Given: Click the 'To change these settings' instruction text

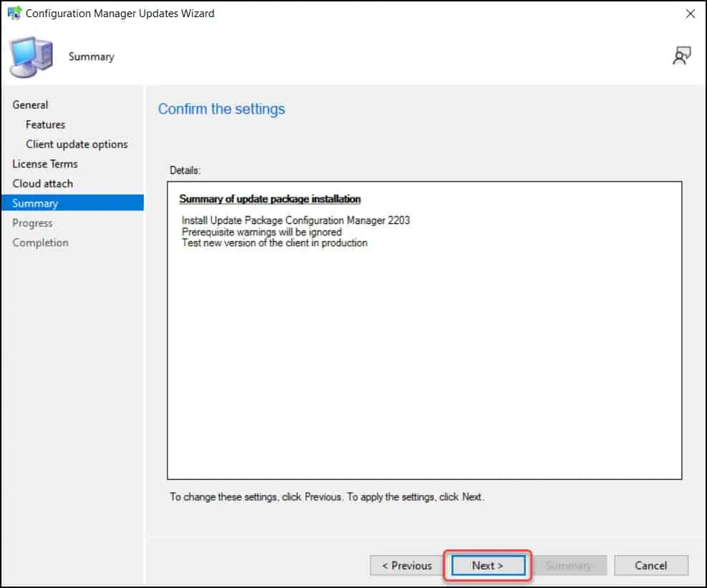Looking at the screenshot, I should click(327, 497).
